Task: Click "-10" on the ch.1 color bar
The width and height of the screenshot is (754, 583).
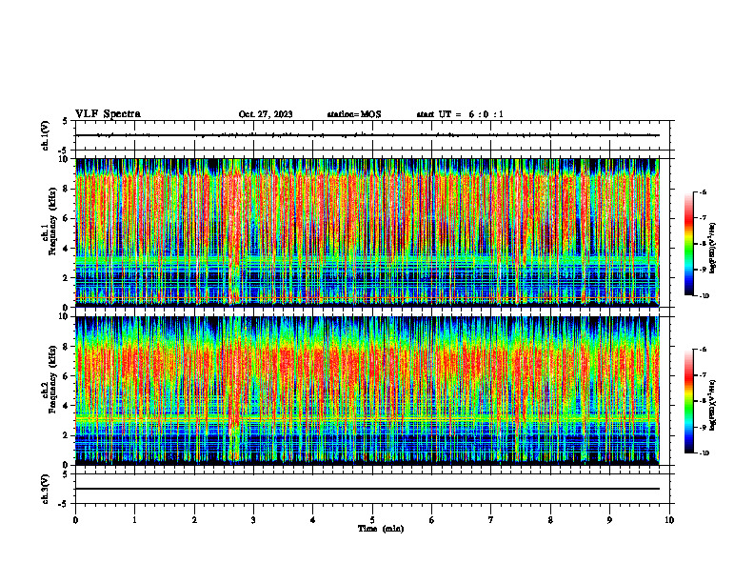Action: [x=704, y=296]
